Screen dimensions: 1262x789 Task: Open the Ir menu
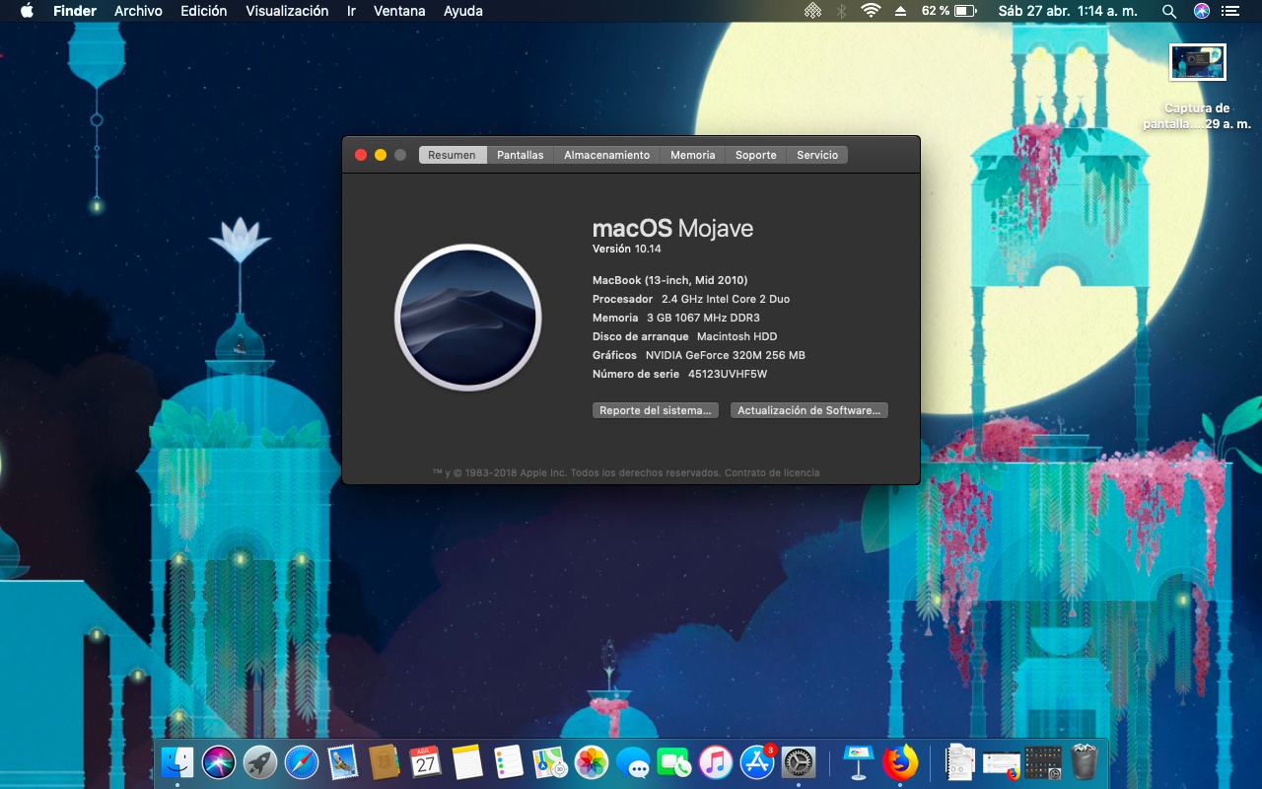coord(351,11)
